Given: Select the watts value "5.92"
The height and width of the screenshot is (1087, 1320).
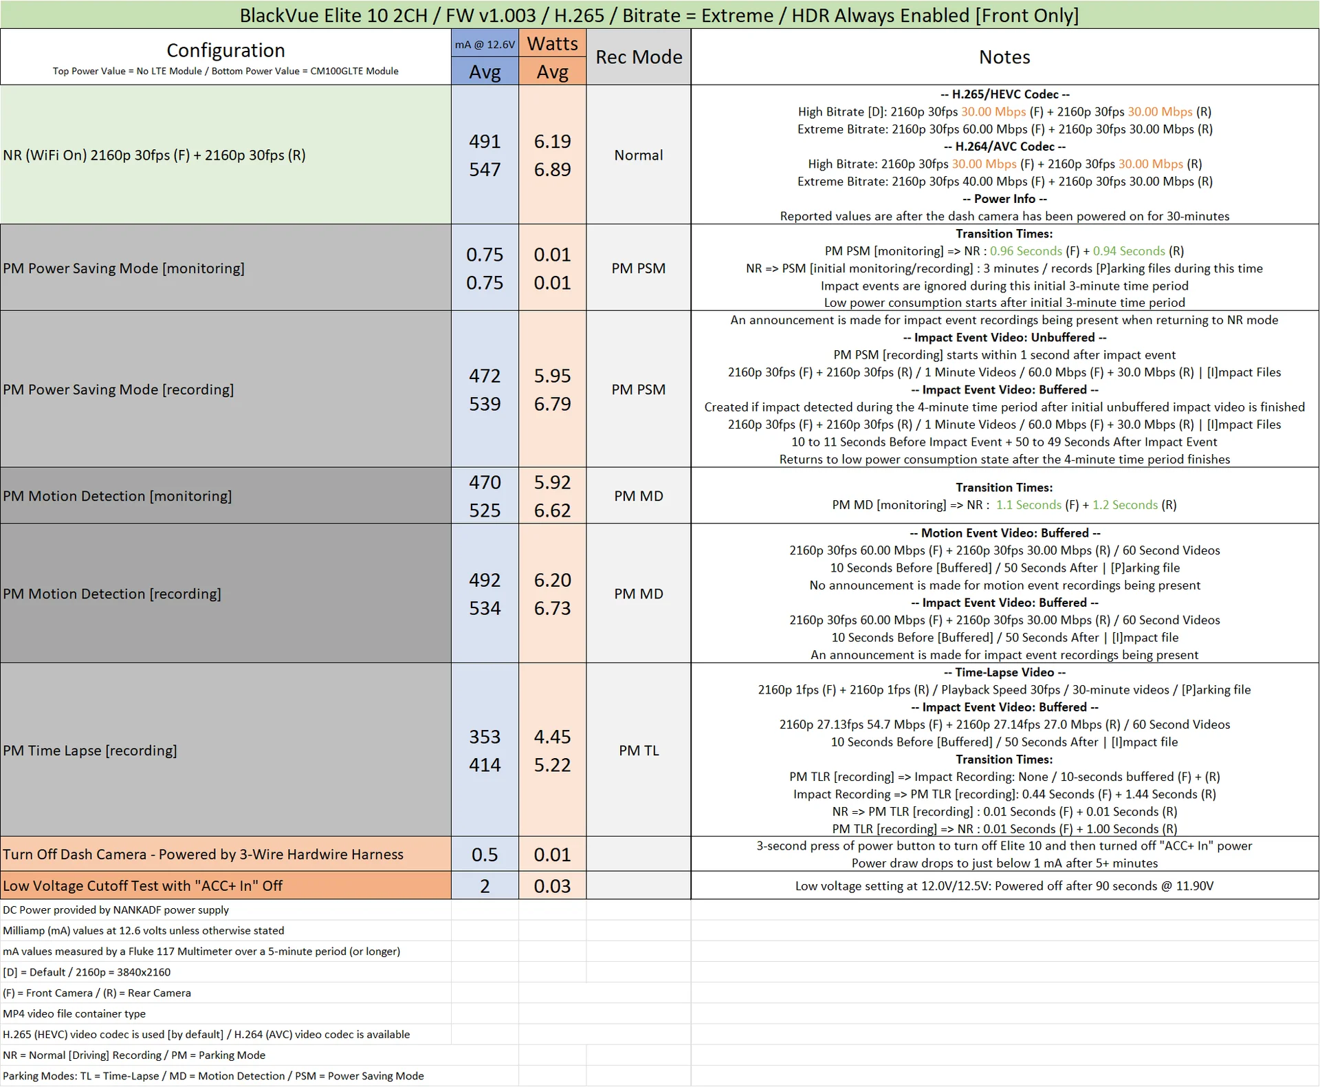Looking at the screenshot, I should 553,482.
